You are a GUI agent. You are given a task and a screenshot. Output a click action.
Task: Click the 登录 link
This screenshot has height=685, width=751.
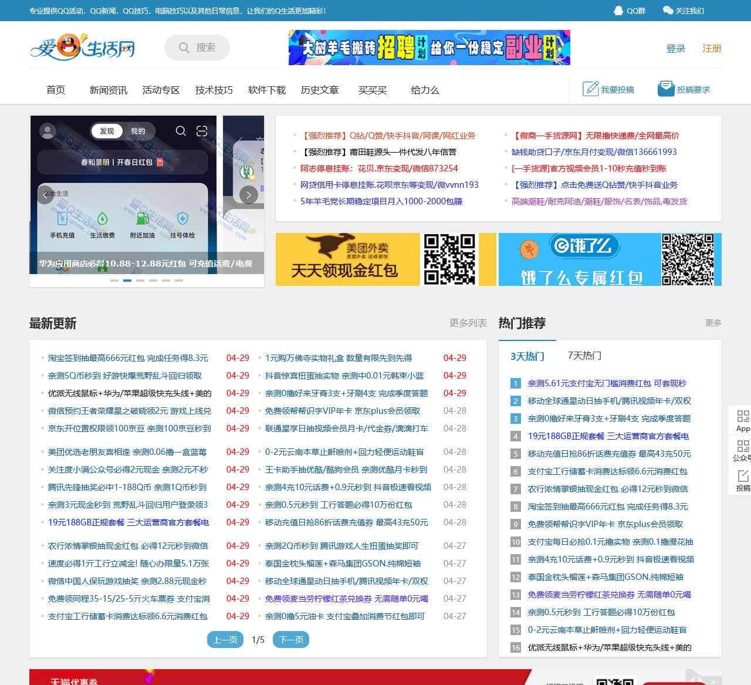point(675,48)
